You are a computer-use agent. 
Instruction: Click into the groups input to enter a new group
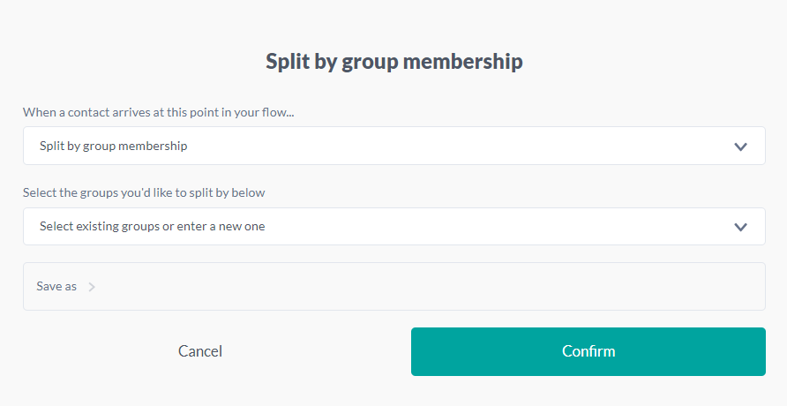click(353, 227)
